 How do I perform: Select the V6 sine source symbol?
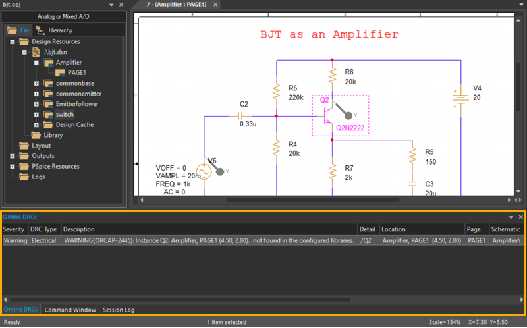pyautogui.click(x=199, y=171)
